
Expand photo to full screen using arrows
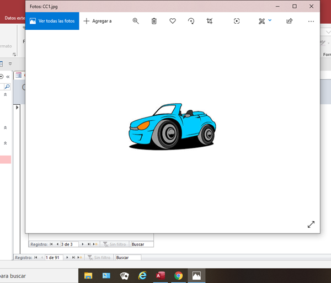click(311, 224)
